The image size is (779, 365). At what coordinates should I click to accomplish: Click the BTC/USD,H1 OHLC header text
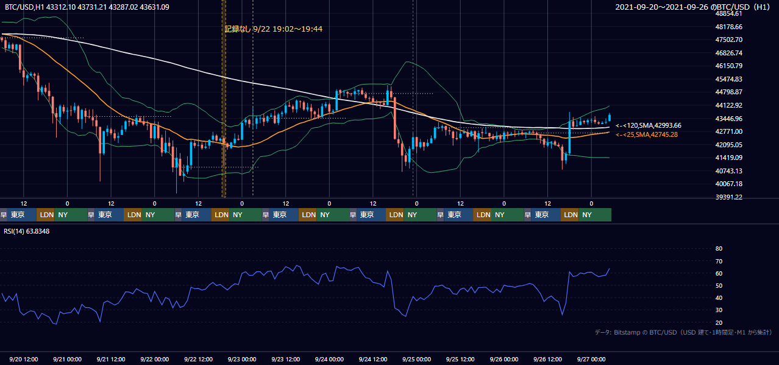pos(87,7)
